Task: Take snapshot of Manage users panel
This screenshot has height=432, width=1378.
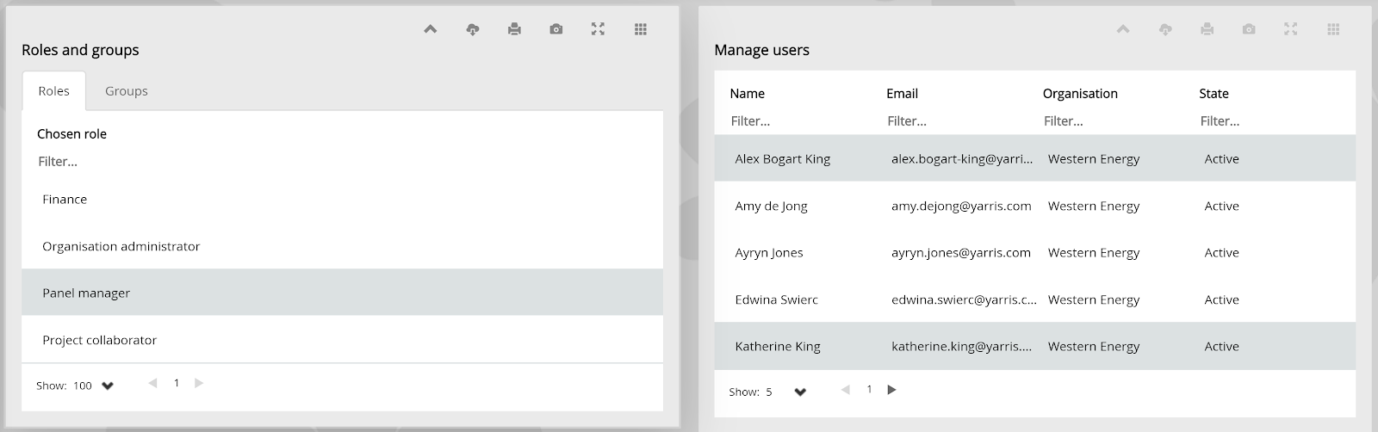Action: pos(1249,29)
